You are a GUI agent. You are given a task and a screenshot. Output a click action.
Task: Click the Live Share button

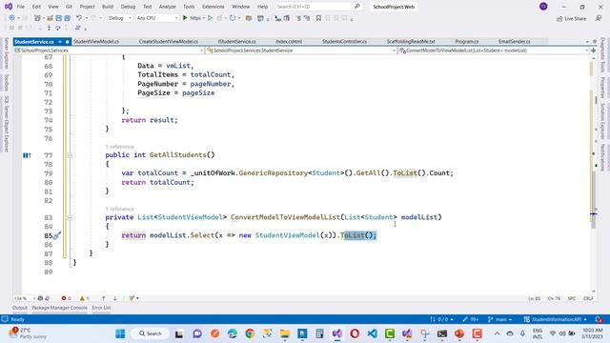pyautogui.click(x=571, y=19)
